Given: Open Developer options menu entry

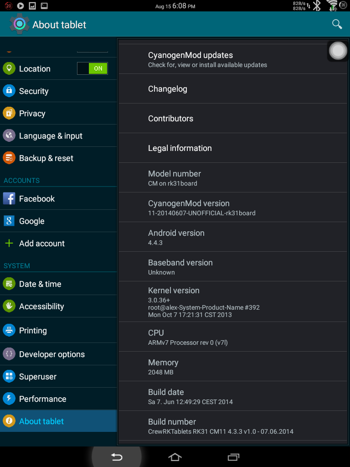Looking at the screenshot, I should pos(58,354).
